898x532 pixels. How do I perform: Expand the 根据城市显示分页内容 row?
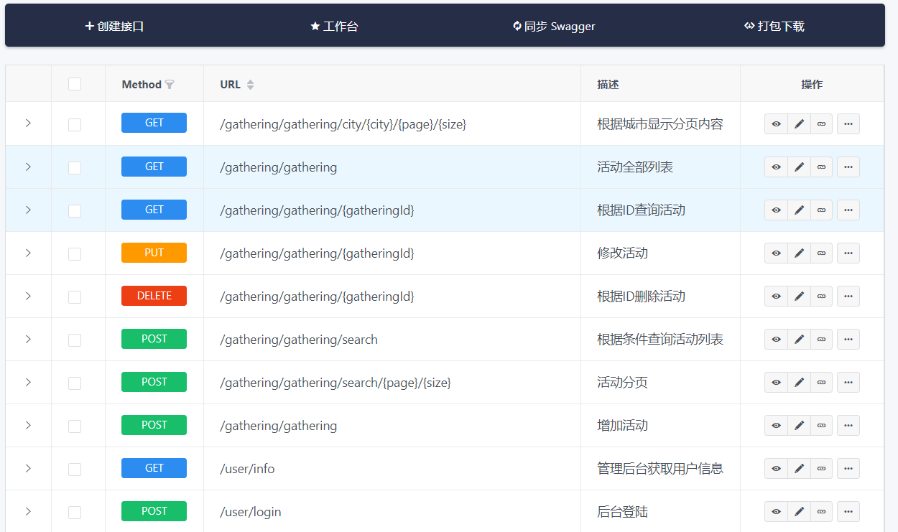click(28, 123)
